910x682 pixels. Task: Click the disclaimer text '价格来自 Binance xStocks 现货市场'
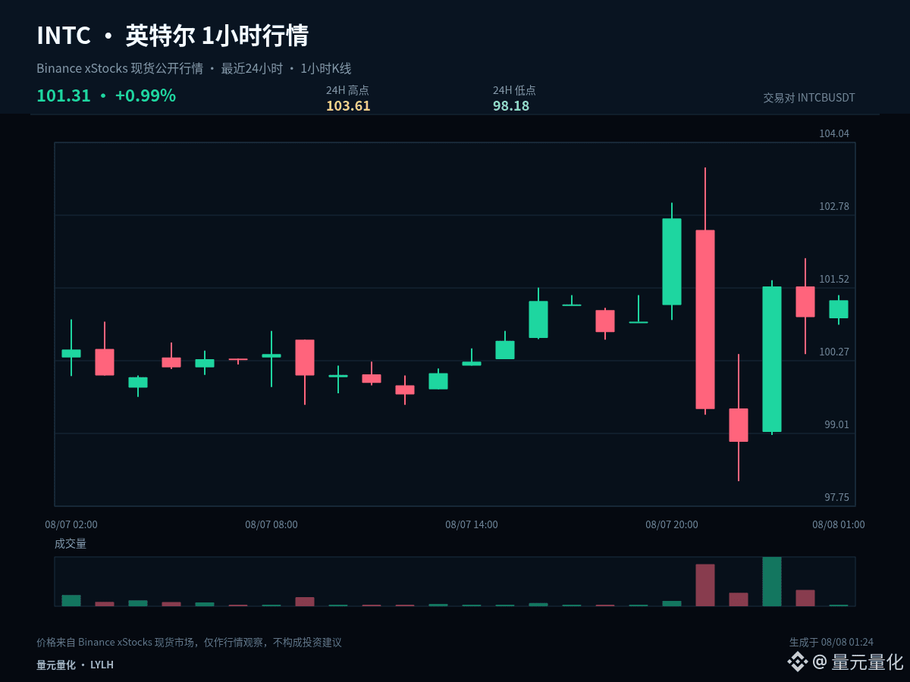coord(117,642)
